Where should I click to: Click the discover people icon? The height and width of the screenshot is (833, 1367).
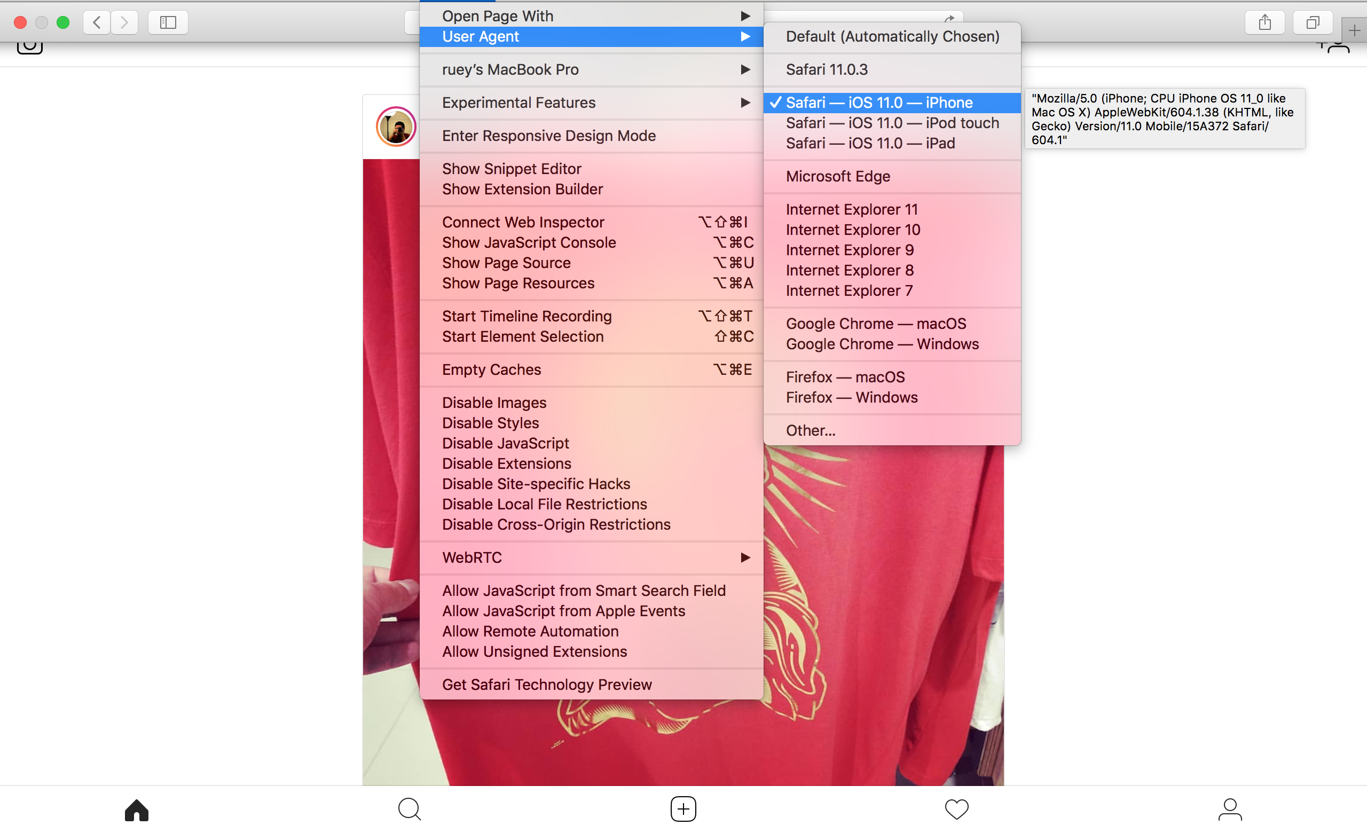[x=1334, y=46]
